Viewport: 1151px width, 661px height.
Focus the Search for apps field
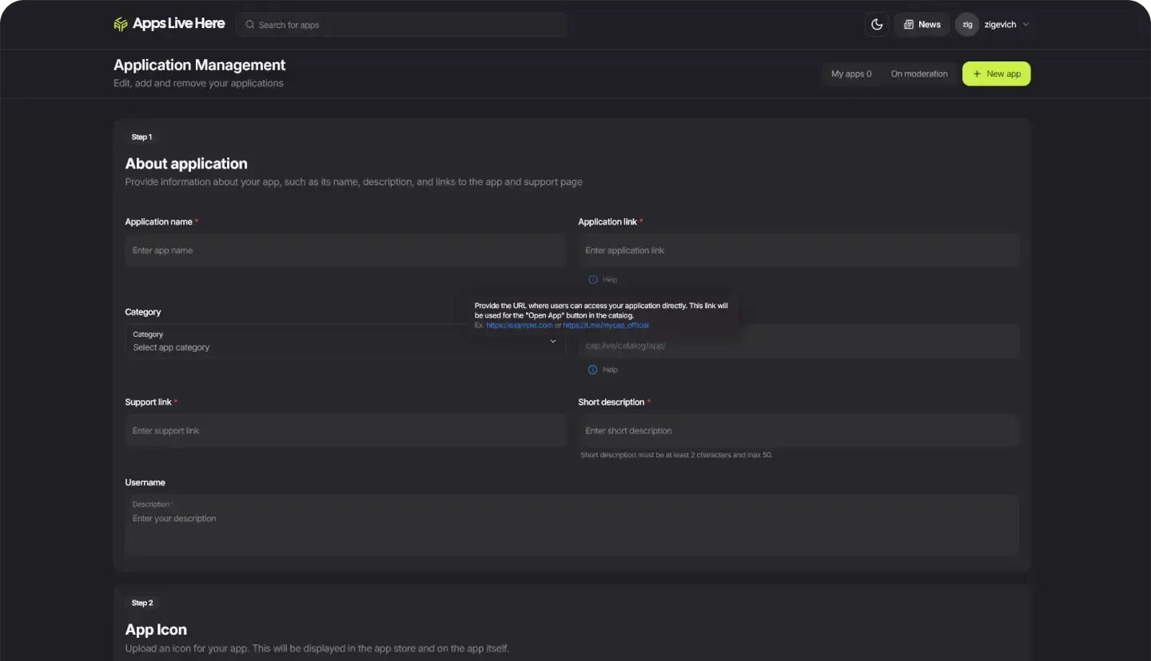pos(408,25)
